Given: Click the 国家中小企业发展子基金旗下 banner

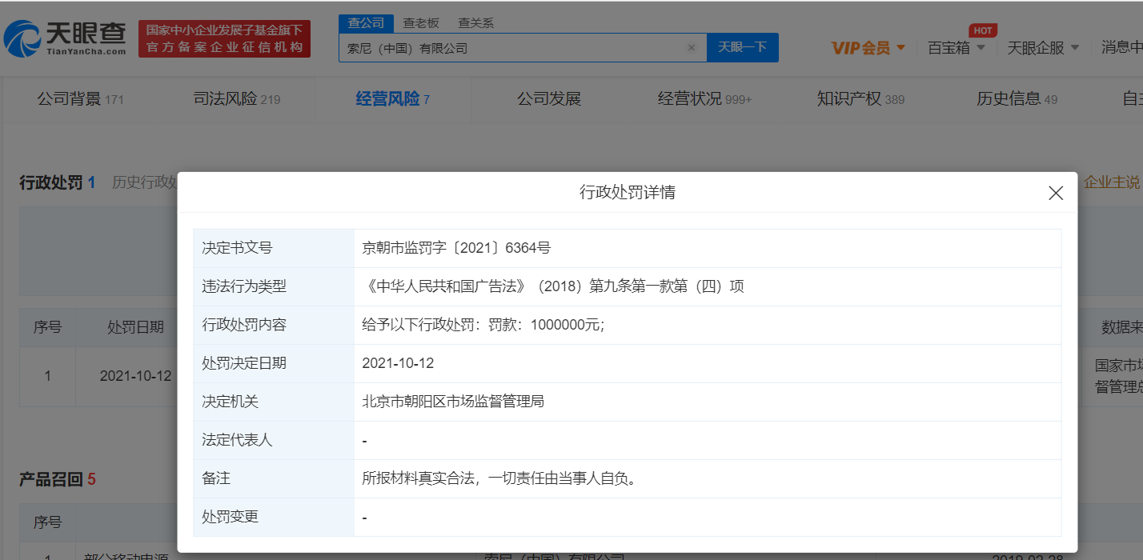Looking at the screenshot, I should point(224,38).
